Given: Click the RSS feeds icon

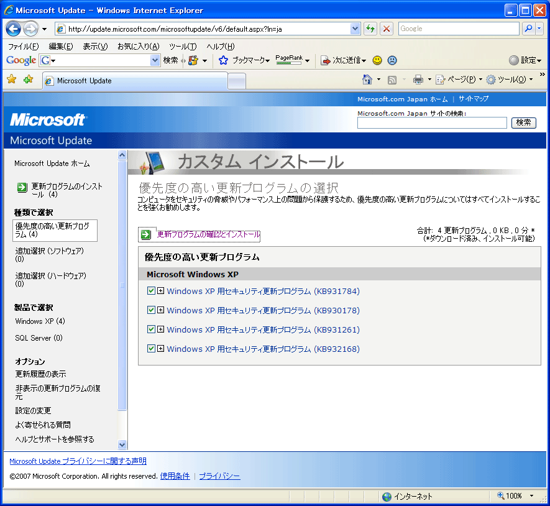Looking at the screenshot, I should pyautogui.click(x=392, y=80).
